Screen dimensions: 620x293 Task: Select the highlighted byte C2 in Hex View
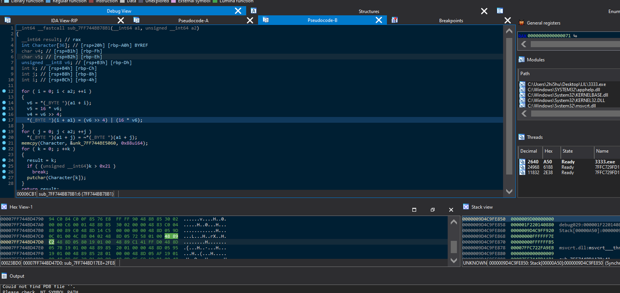(x=52, y=241)
